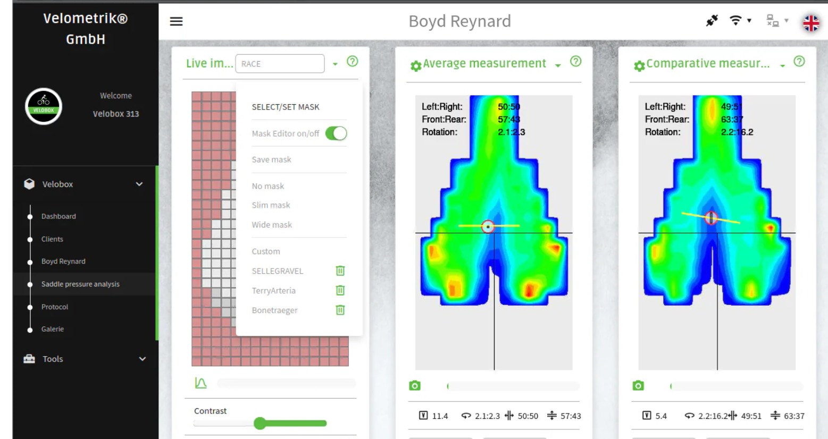Collapse the Velobox sidebar section

[x=139, y=184]
